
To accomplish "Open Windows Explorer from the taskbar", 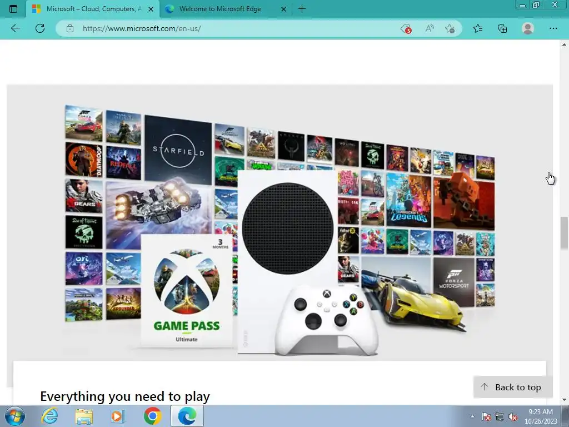I will (84, 416).
